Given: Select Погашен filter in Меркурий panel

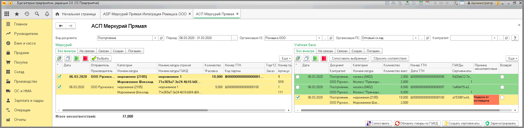Looking at the screenshot, I should 135,51.
